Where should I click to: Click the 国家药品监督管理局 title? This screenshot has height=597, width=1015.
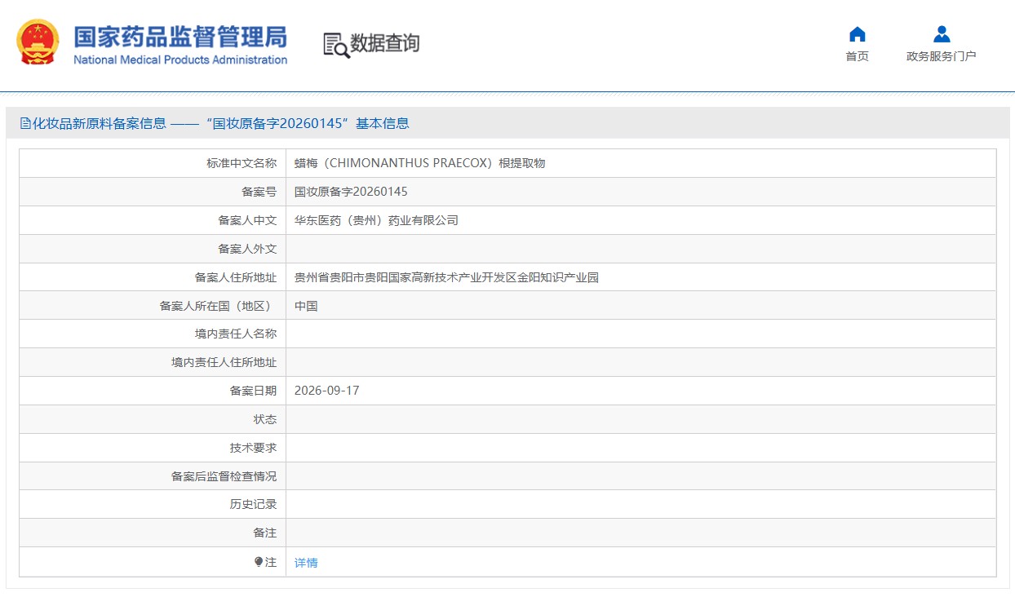(180, 37)
